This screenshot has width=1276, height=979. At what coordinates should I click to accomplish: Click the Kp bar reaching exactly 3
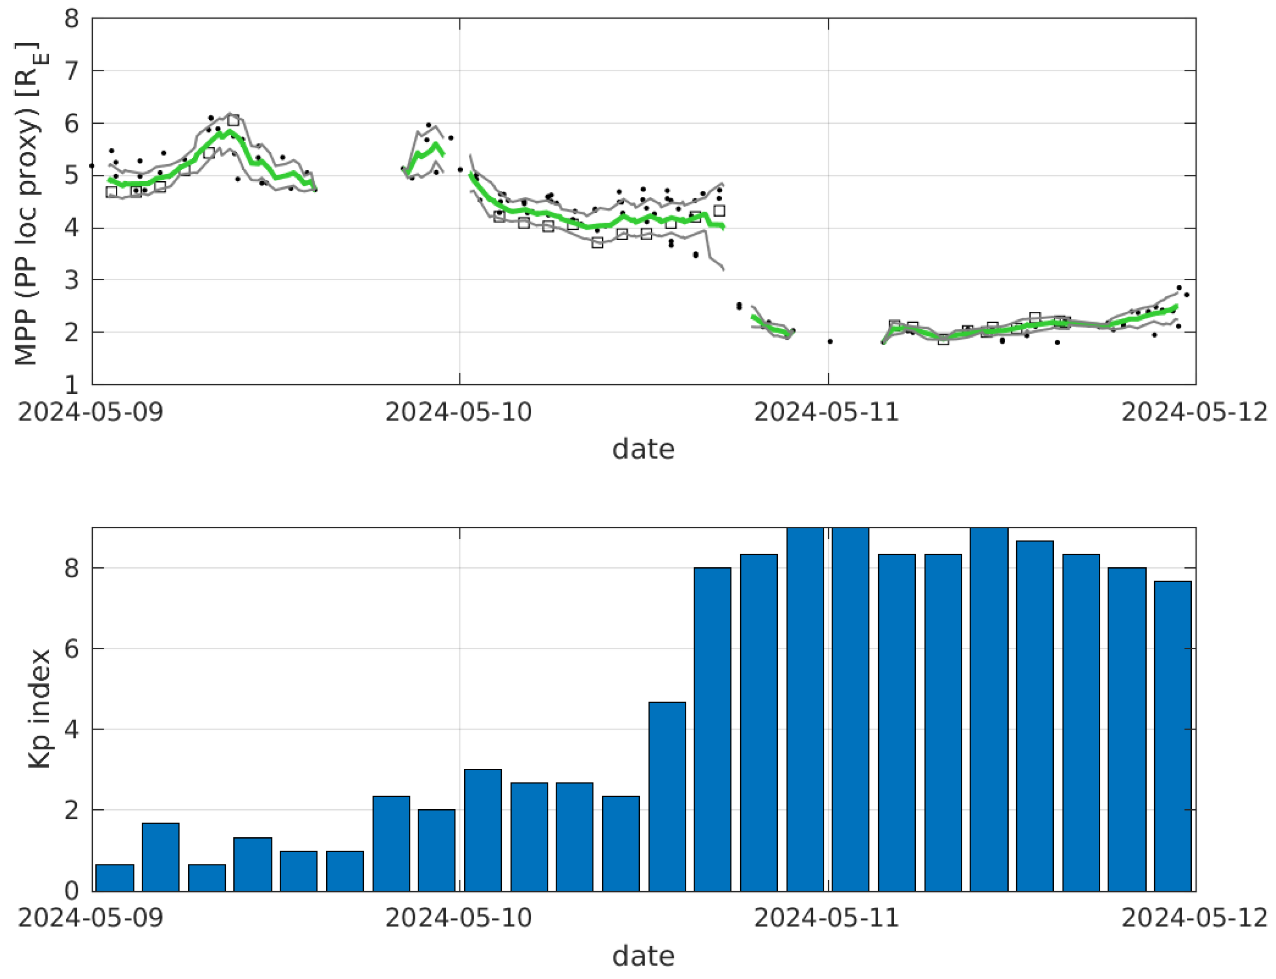click(483, 830)
